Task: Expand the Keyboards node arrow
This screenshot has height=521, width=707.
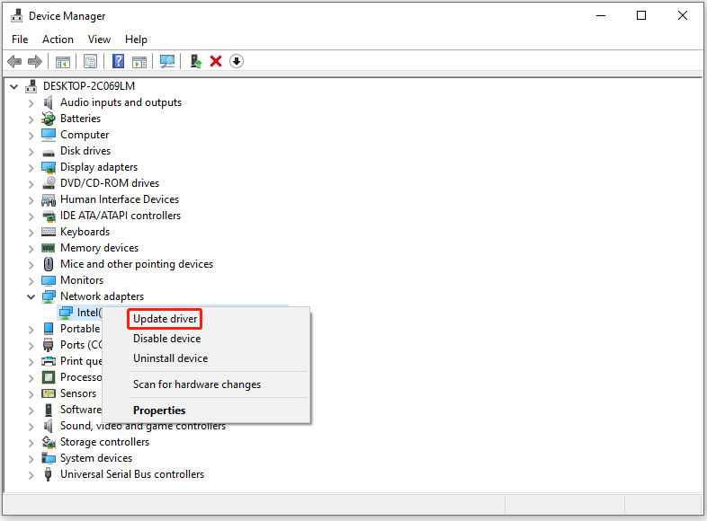Action: coord(31,233)
